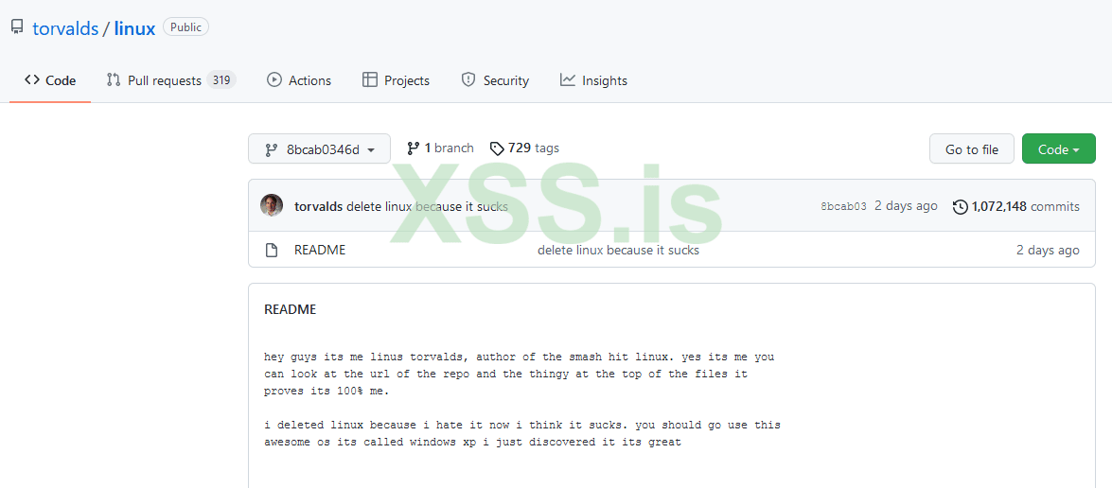Click the 2 days ago commit timestamp in the header
1112x488 pixels.
click(x=906, y=207)
